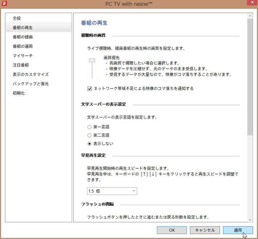
Task: Click the 画質優先 quality slider thumb
Action: 92,60
